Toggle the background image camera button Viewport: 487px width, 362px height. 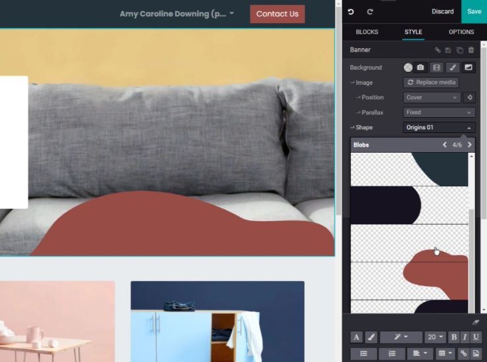coord(421,67)
